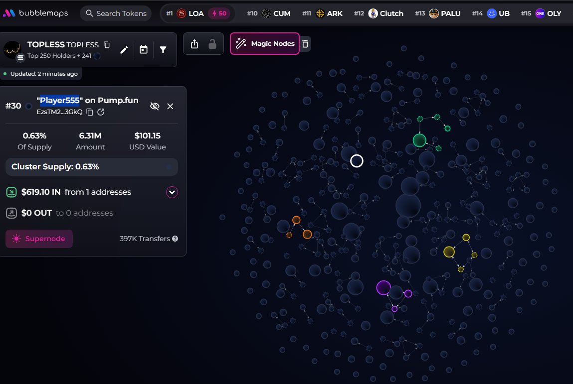The width and height of the screenshot is (573, 384).
Task: Open the #13 PALU token
Action: (x=437, y=13)
